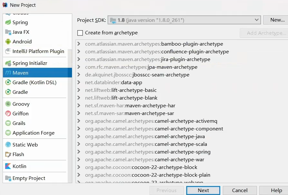This screenshot has width=288, height=195.
Task: Click the Spring leaf icon
Action: [8, 22]
